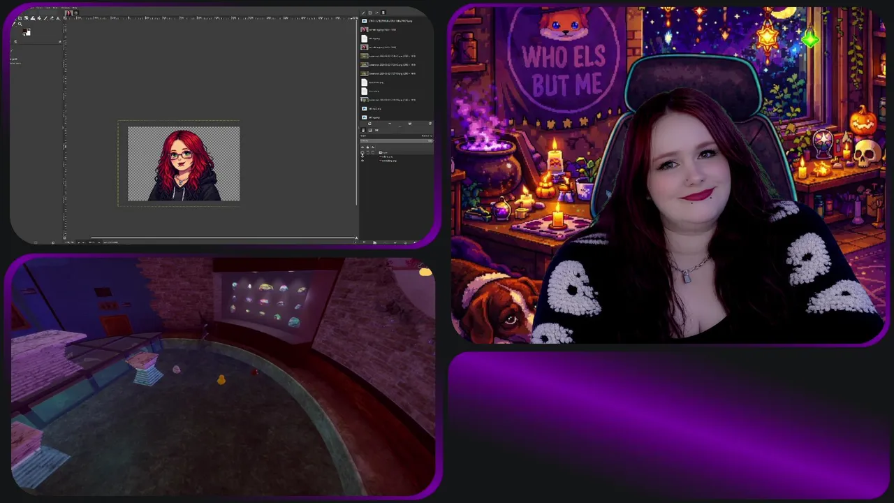The width and height of the screenshot is (894, 503).
Task: Open the Patterns dock tab
Action: coord(369,13)
